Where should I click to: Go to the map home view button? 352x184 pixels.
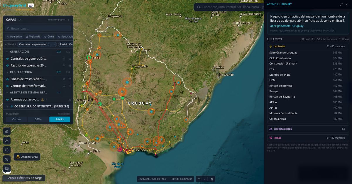(x=7, y=131)
